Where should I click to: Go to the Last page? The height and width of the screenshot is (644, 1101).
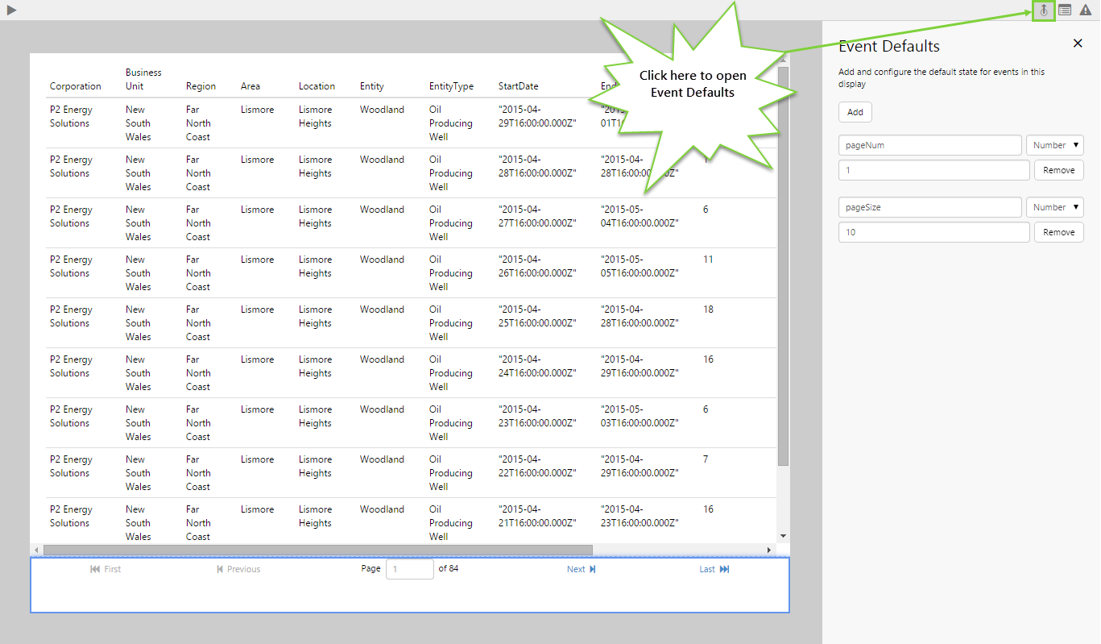714,569
